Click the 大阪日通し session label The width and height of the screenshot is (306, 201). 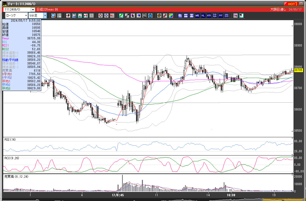278,10
